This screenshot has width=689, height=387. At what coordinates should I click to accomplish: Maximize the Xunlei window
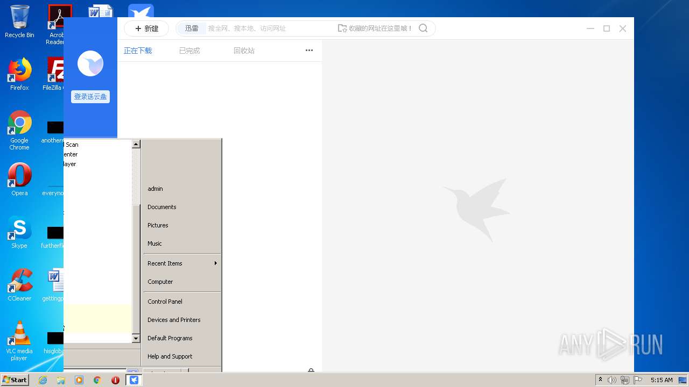coord(607,28)
